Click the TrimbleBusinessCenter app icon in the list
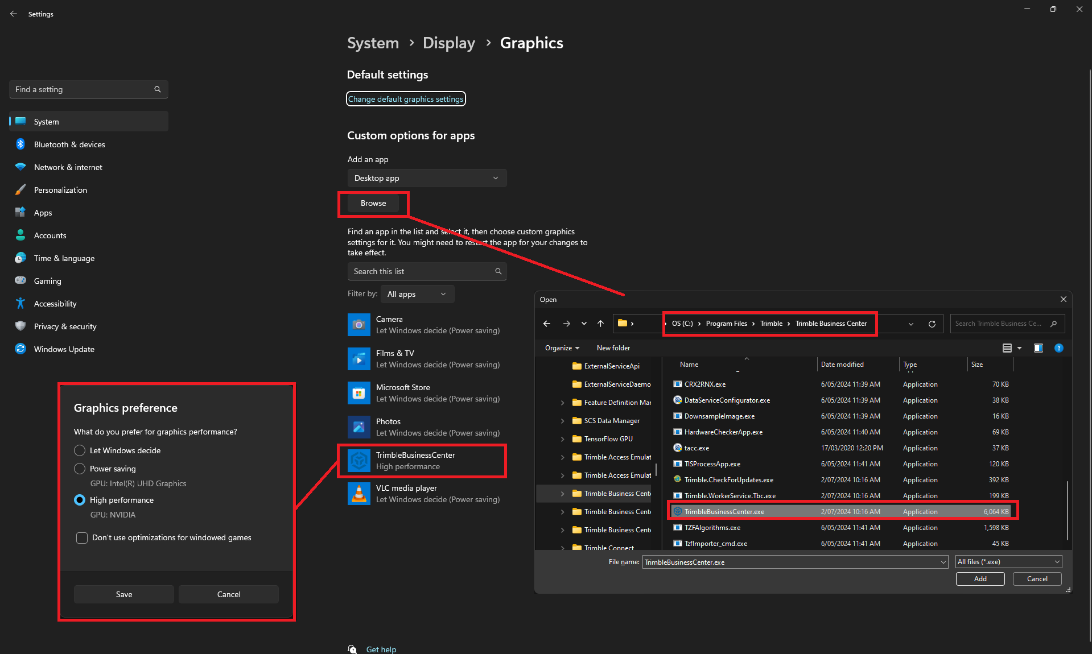Image resolution: width=1092 pixels, height=654 pixels. pyautogui.click(x=358, y=461)
